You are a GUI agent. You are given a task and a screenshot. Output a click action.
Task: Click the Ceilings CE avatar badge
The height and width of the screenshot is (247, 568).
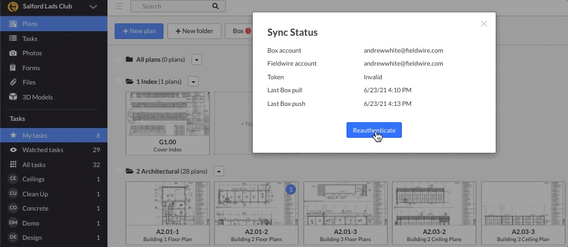13,179
